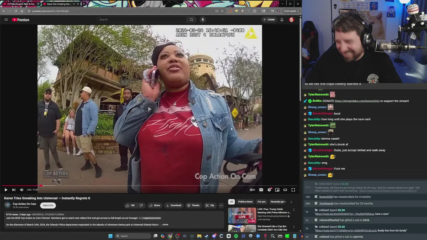The width and height of the screenshot is (427, 240).
Task: Go back with the browser back arrow
Action: pyautogui.click(x=4, y=11)
